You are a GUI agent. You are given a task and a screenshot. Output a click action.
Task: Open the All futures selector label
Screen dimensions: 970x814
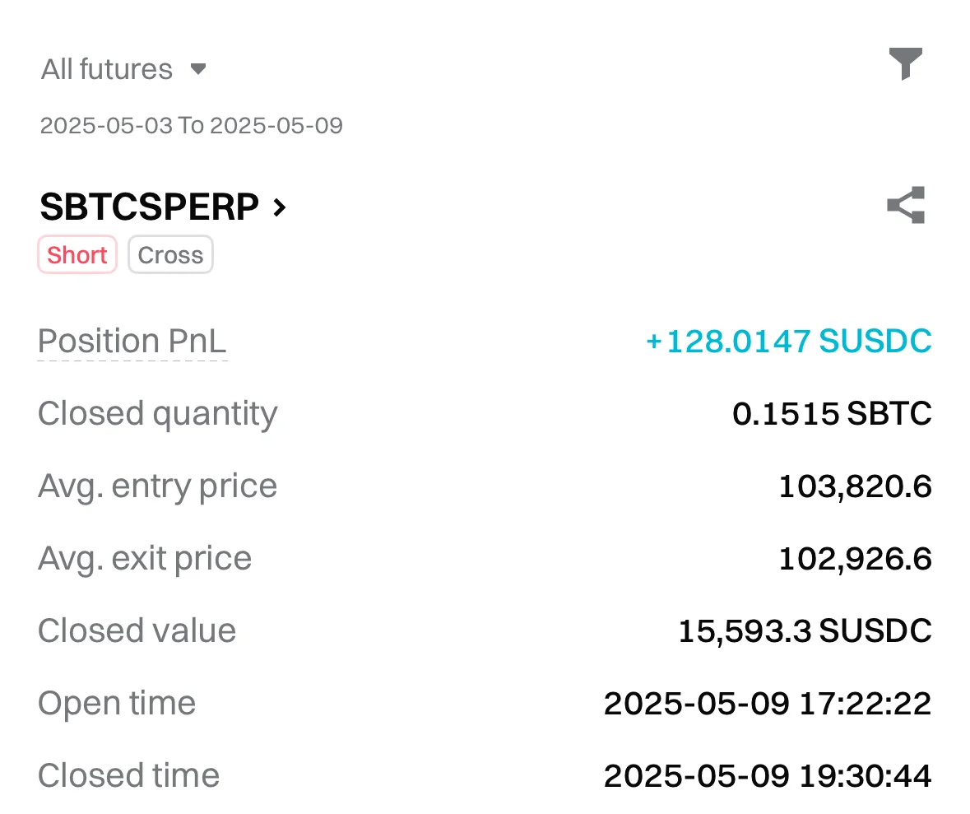107,69
